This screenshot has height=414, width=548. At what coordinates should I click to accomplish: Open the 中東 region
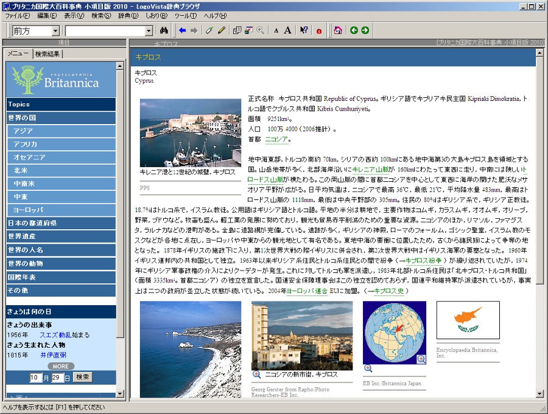[61, 197]
